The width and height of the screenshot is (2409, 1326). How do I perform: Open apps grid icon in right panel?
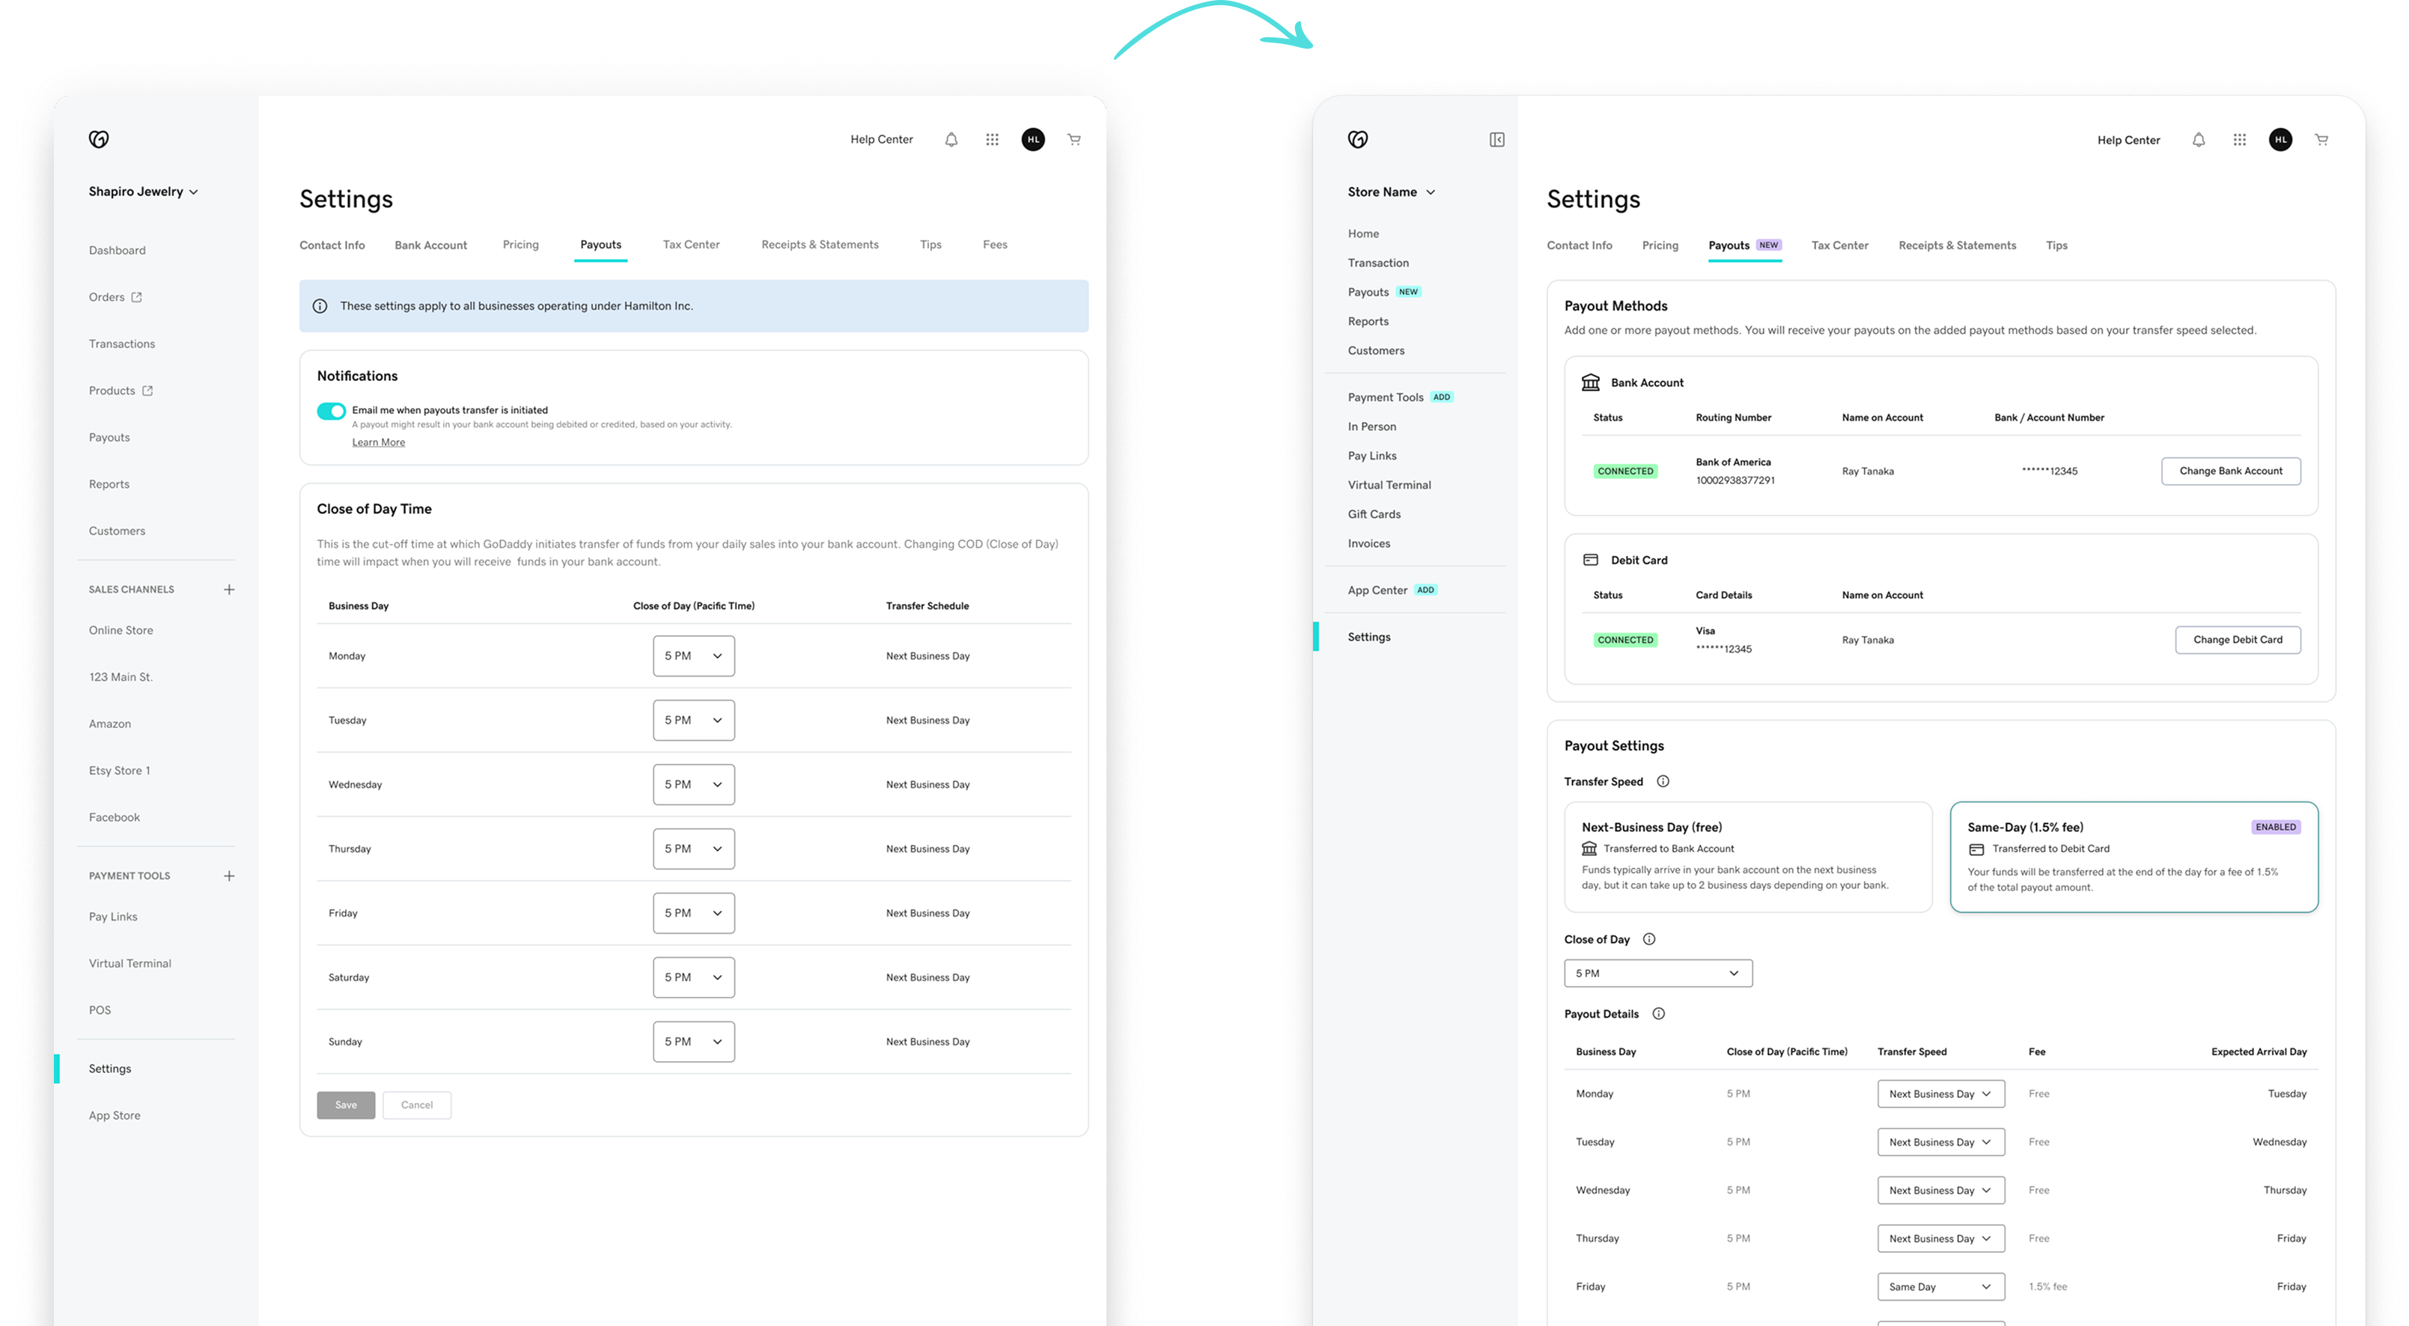pyautogui.click(x=2240, y=139)
